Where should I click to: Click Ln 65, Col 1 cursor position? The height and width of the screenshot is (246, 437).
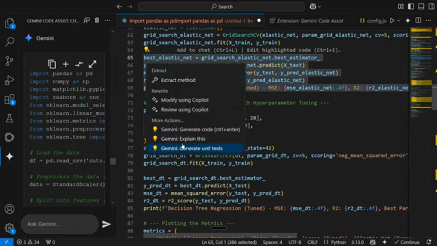pos(229,242)
